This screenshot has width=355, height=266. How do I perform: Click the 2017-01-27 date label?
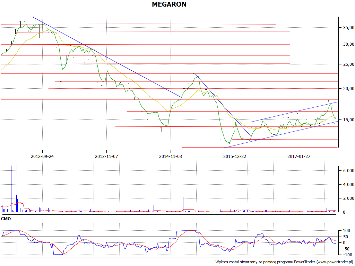(299, 156)
